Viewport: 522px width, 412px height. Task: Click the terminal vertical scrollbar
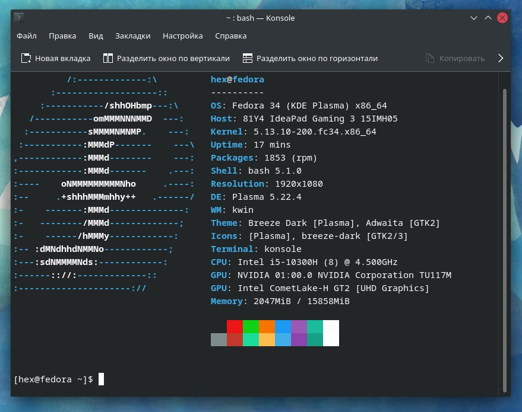click(505, 241)
